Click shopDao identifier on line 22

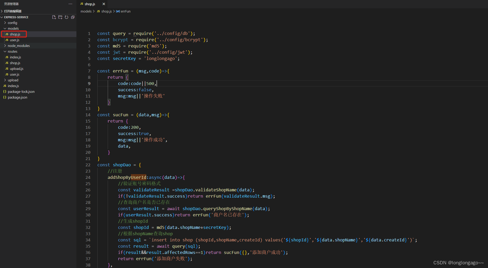[122, 165]
